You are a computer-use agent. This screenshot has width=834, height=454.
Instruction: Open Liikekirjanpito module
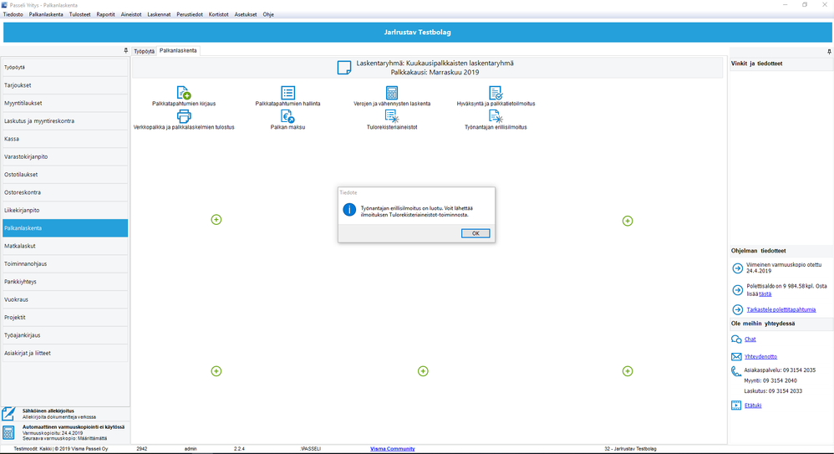pyautogui.click(x=65, y=210)
